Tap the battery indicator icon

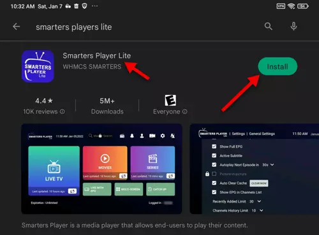pos(303,6)
